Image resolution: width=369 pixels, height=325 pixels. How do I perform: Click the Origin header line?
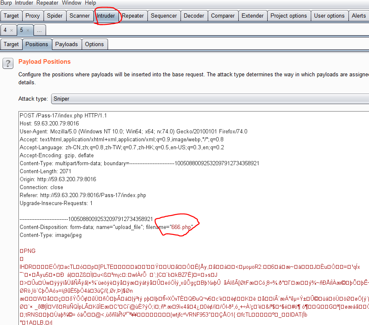click(58, 179)
